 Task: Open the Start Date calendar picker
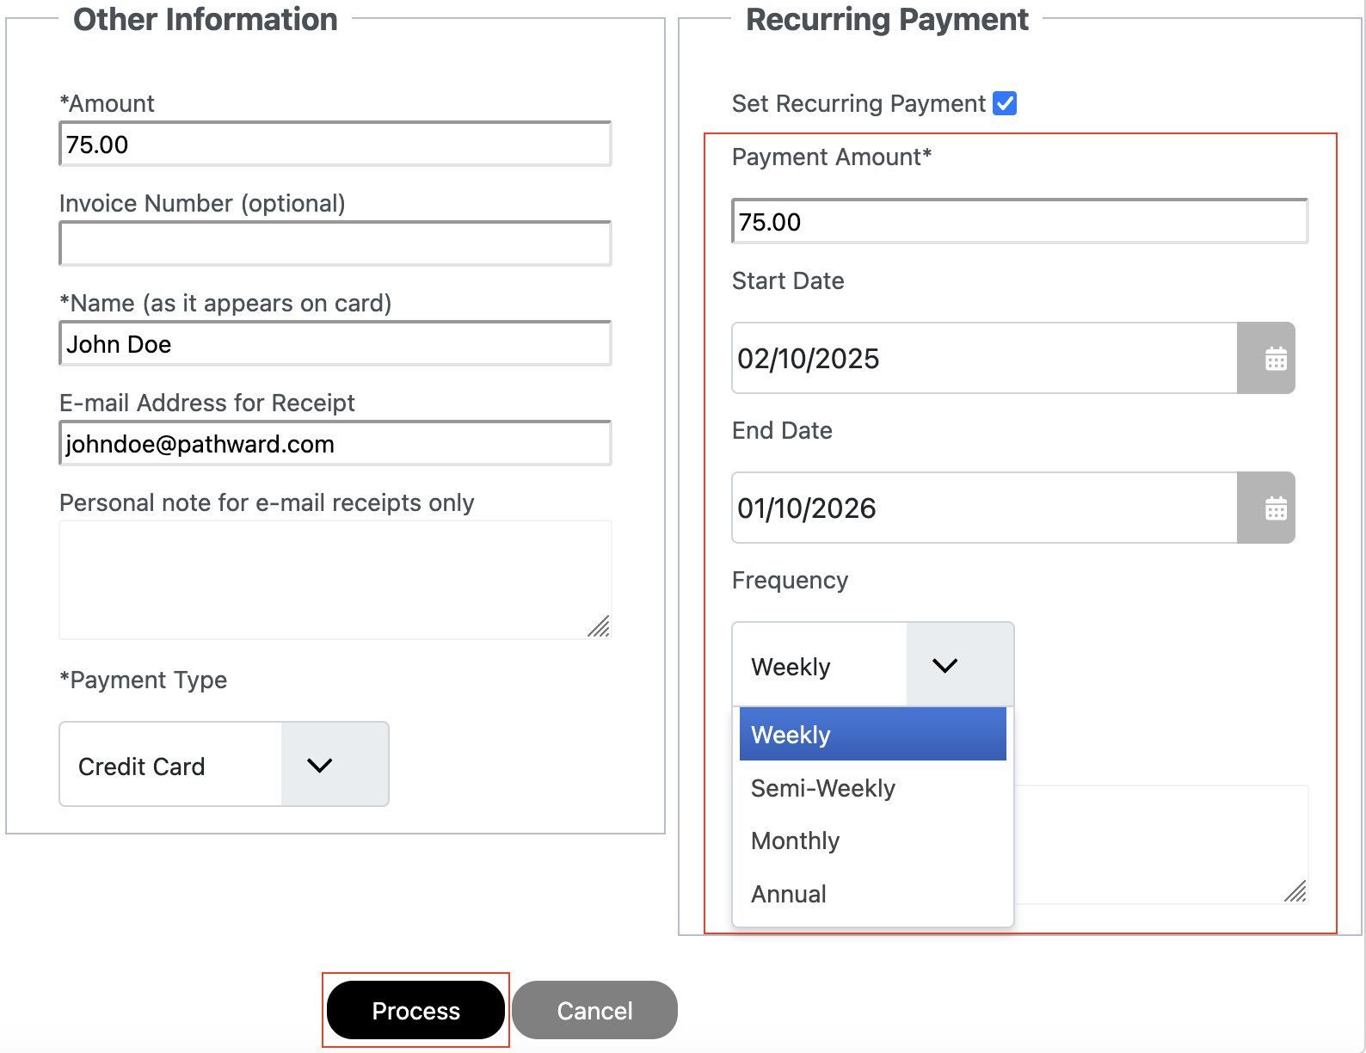1275,359
